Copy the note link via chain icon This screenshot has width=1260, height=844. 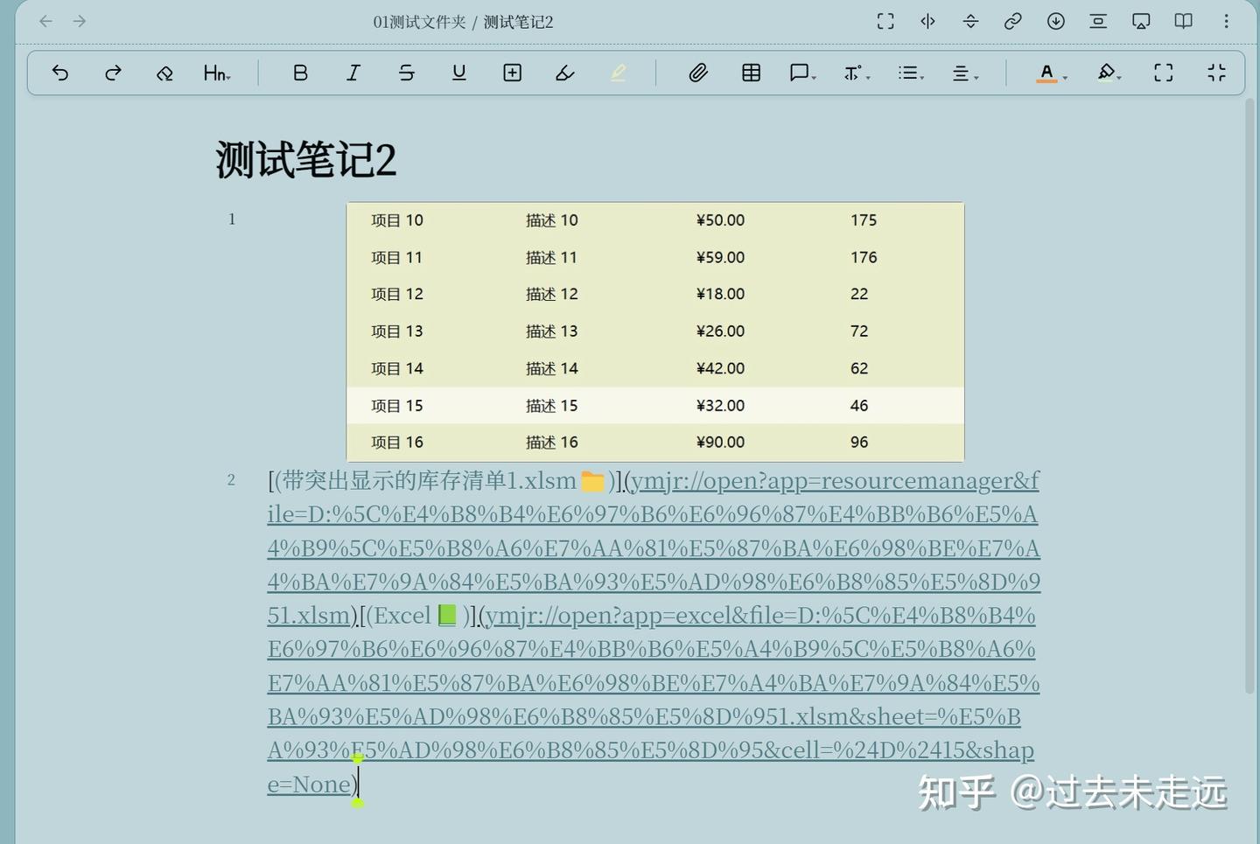click(x=1013, y=21)
